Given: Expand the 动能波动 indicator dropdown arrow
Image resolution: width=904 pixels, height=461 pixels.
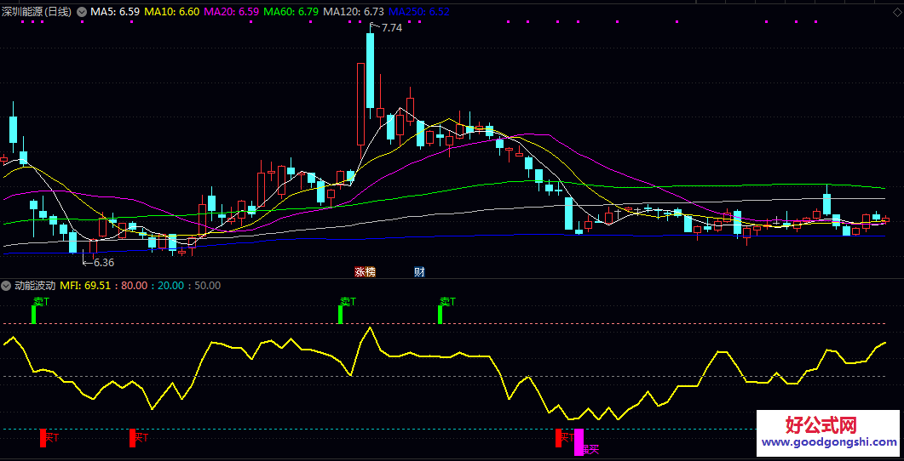Looking at the screenshot, I should (x=7, y=286).
